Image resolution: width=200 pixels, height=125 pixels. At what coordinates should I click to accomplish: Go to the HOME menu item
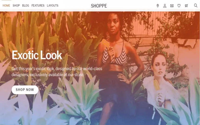6,5
